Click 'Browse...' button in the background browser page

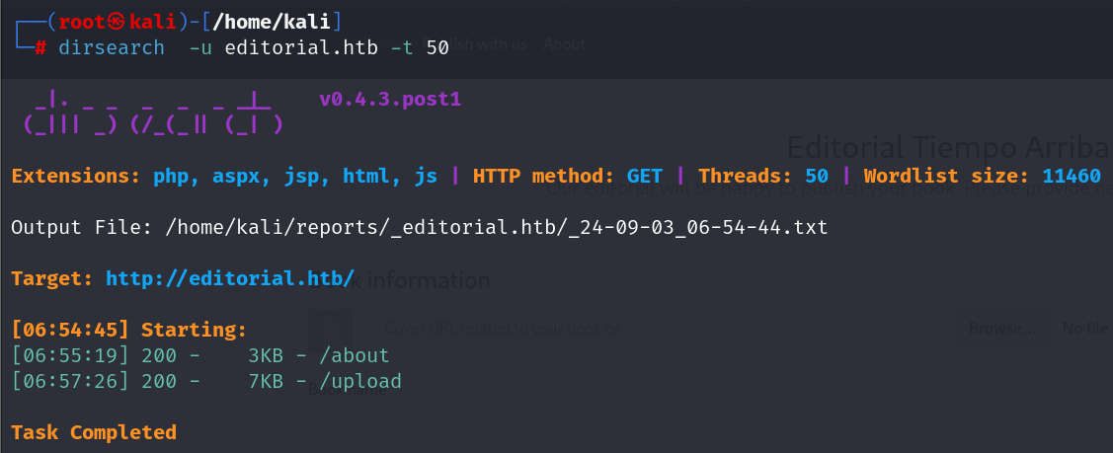click(x=1002, y=329)
